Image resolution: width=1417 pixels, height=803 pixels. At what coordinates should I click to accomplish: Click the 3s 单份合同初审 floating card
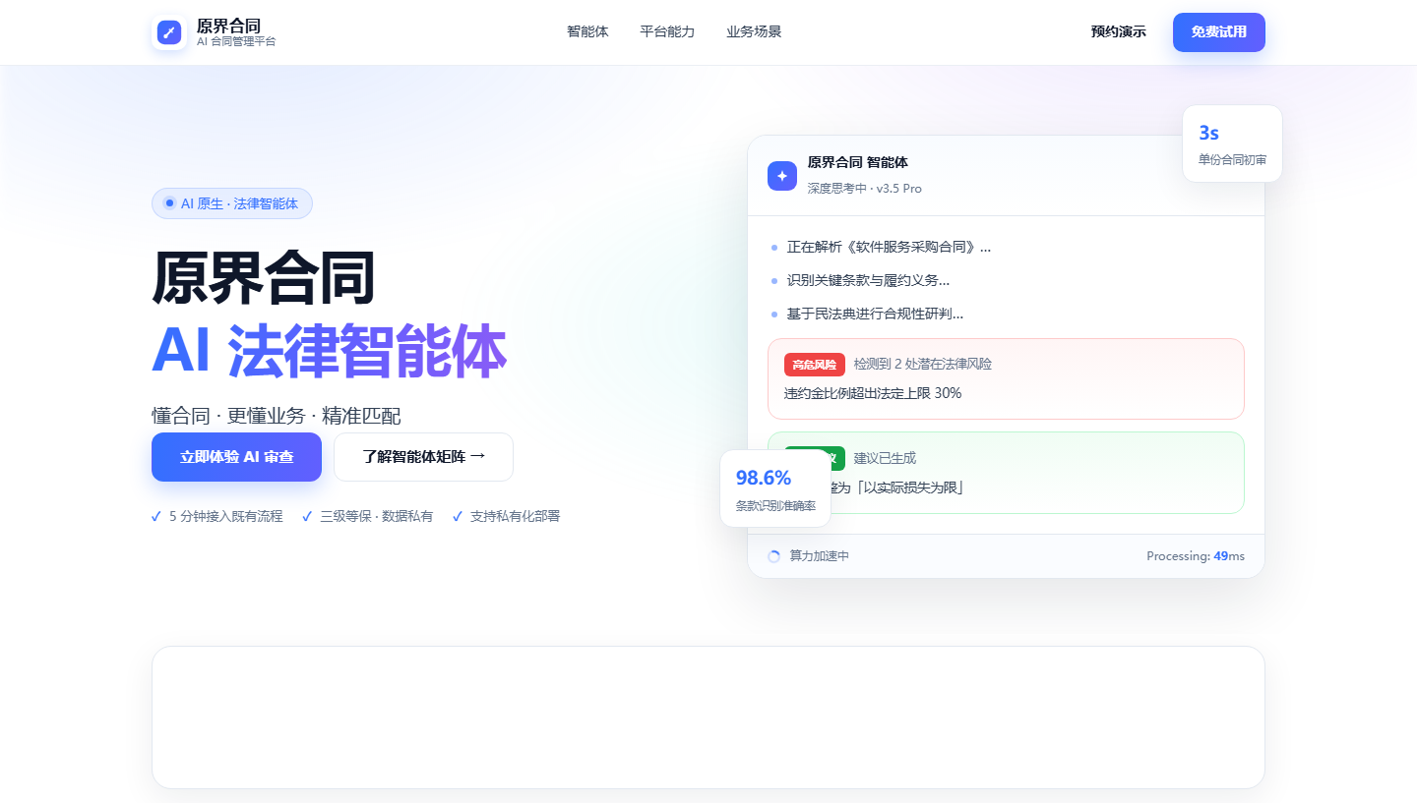click(1232, 143)
